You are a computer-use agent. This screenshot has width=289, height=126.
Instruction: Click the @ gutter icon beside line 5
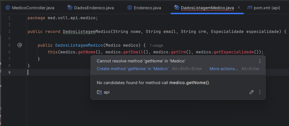tap(20, 45)
